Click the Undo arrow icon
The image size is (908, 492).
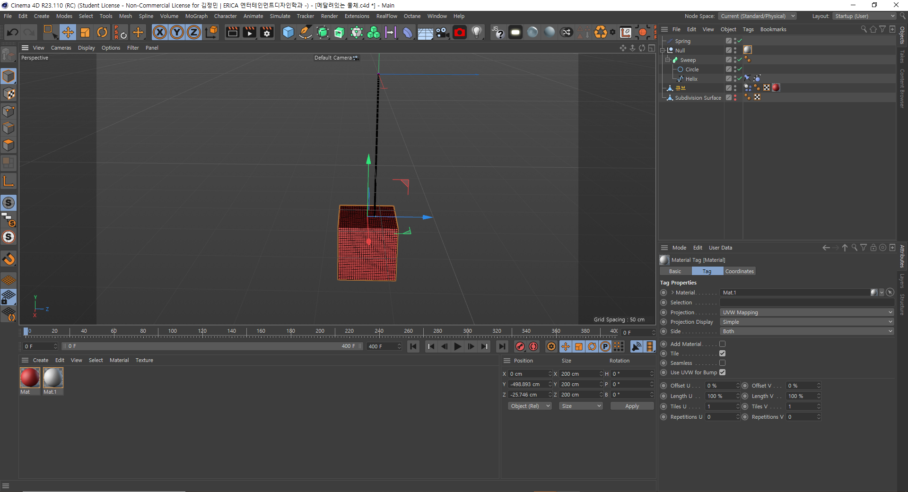click(13, 32)
